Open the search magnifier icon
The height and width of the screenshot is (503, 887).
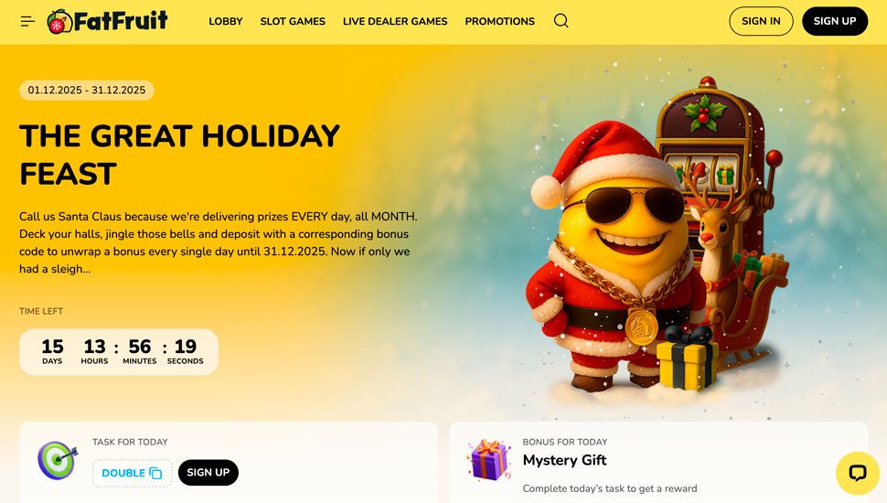[x=561, y=21]
